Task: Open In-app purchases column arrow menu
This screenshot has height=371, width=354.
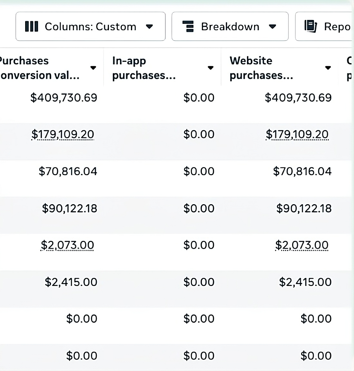Action: pyautogui.click(x=211, y=68)
